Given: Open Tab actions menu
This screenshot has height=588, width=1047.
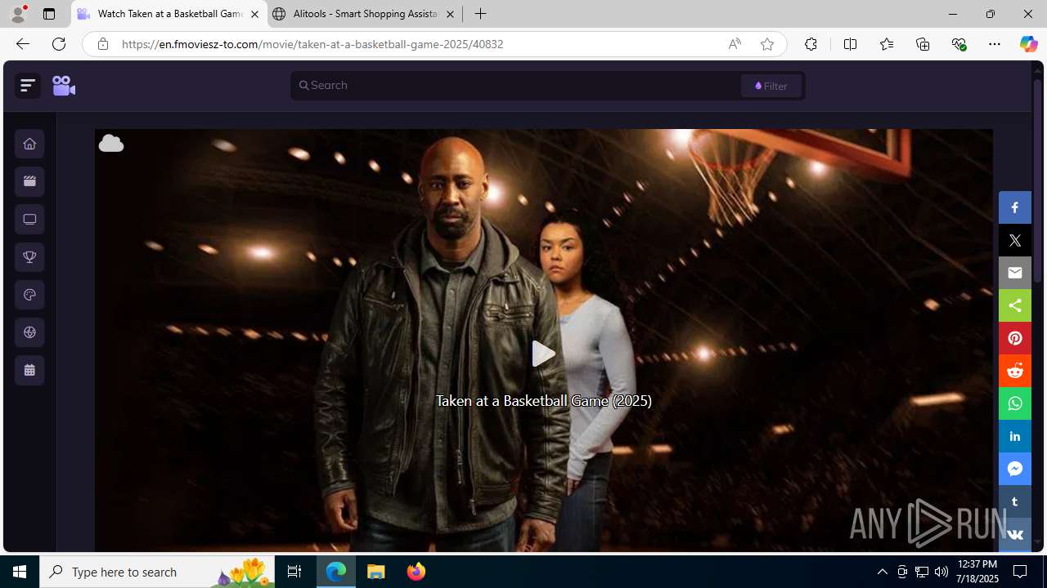Looking at the screenshot, I should point(49,14).
